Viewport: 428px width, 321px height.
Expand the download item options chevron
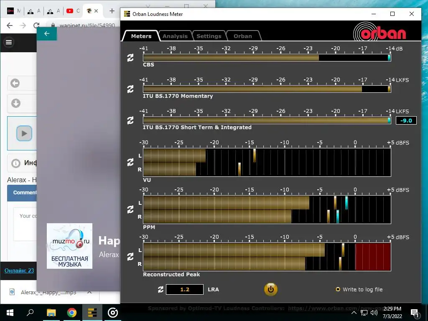click(x=89, y=292)
